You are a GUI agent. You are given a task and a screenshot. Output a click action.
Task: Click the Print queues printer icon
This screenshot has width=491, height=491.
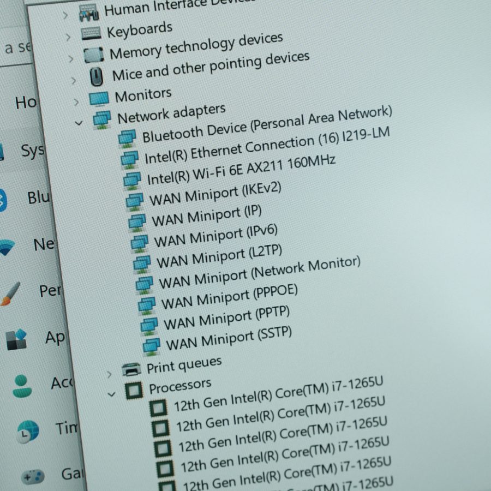[131, 369]
